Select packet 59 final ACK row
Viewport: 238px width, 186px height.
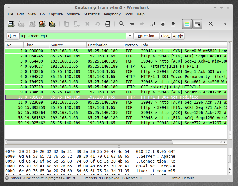point(116,123)
